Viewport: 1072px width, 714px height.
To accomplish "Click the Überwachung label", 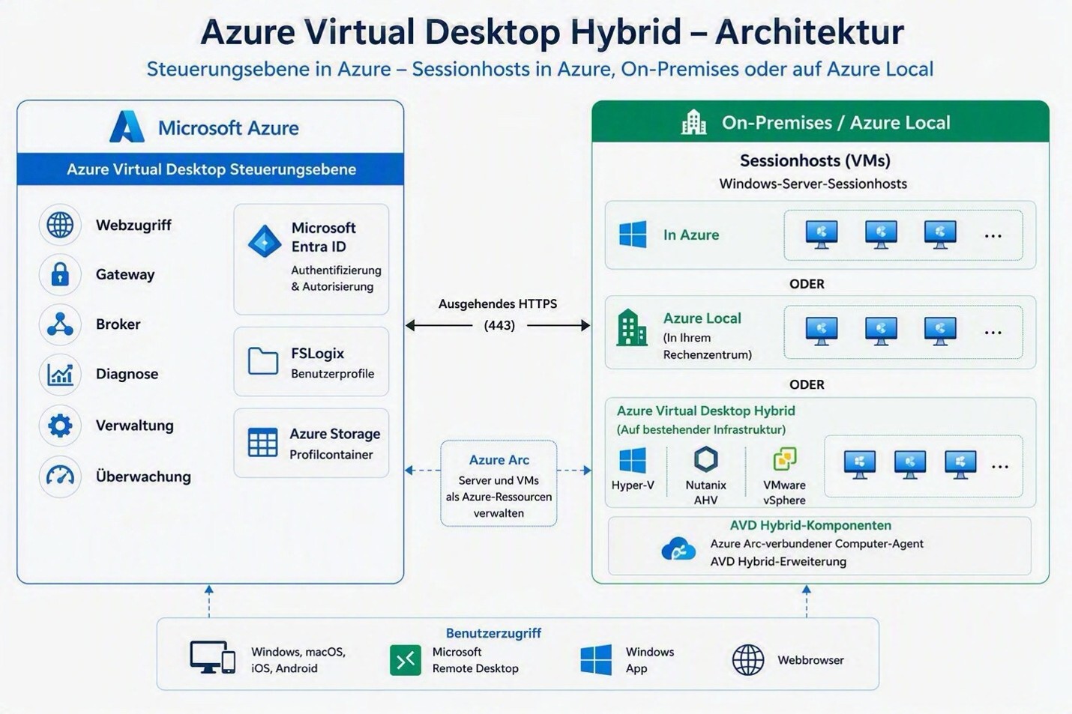I will 143,476.
